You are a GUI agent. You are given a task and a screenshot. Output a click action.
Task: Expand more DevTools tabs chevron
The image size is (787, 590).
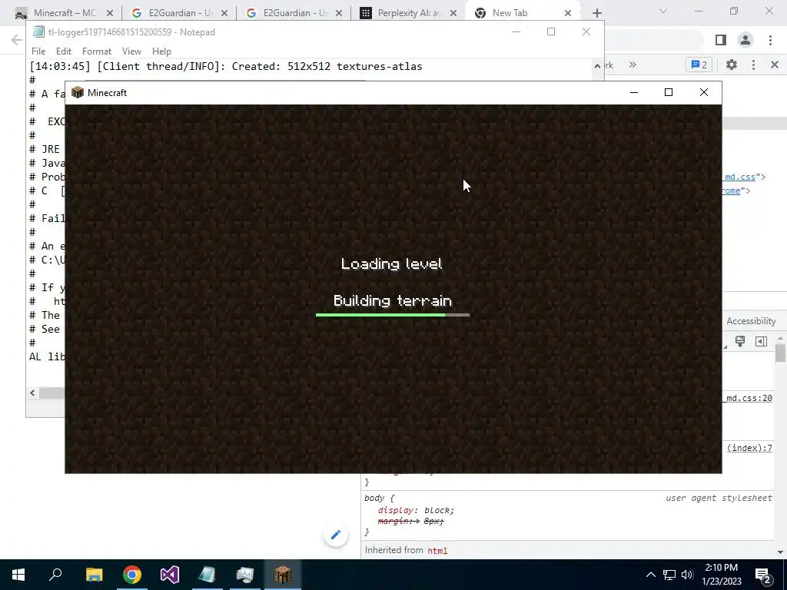pos(633,65)
